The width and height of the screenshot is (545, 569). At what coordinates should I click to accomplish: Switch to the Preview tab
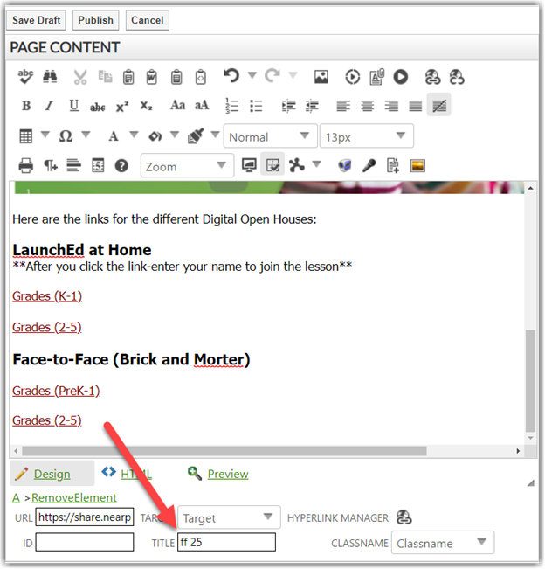point(218,474)
